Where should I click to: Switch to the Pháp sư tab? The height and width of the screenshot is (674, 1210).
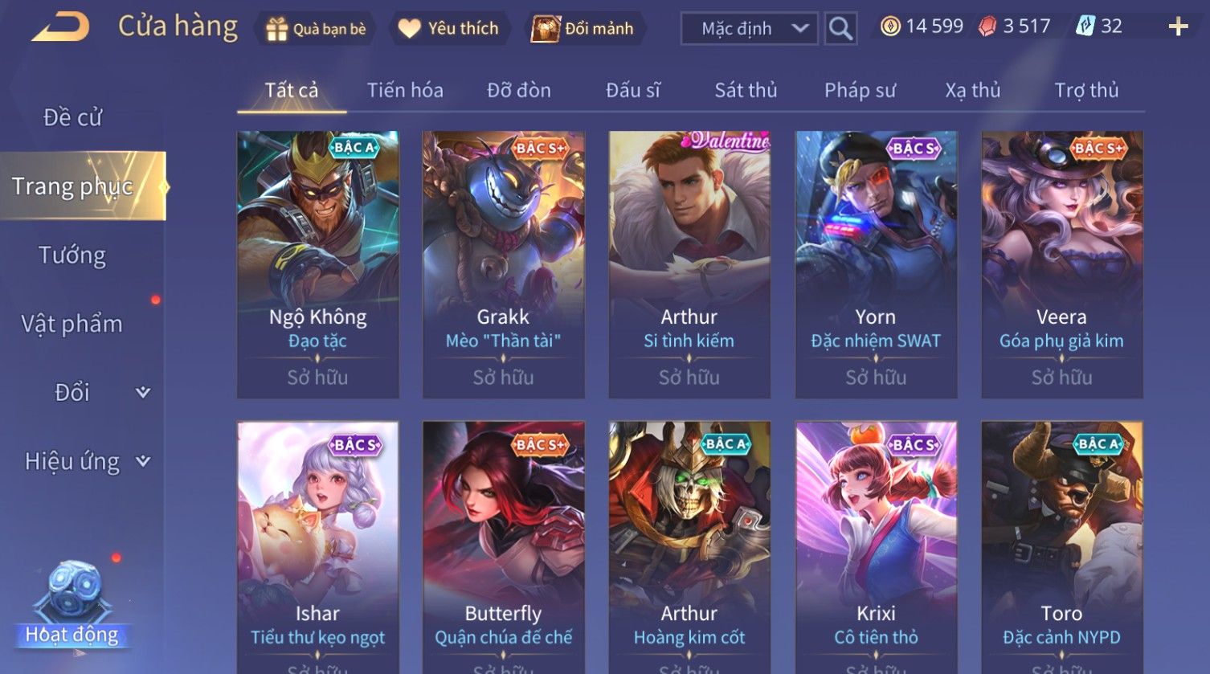coord(860,91)
